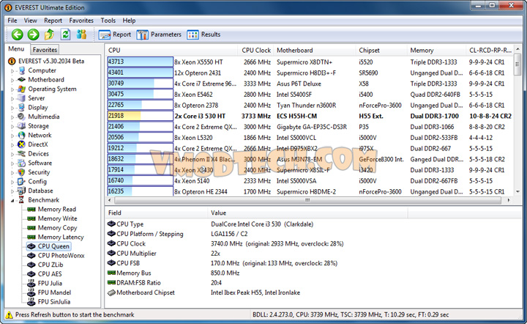Expand the Database tree node arrow
527x324 pixels.
coord(12,191)
